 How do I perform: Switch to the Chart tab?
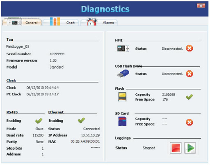click(x=61, y=22)
